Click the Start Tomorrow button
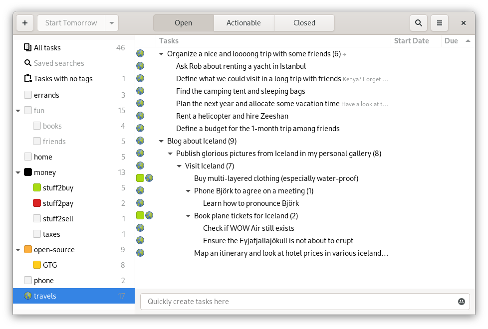 click(x=71, y=23)
